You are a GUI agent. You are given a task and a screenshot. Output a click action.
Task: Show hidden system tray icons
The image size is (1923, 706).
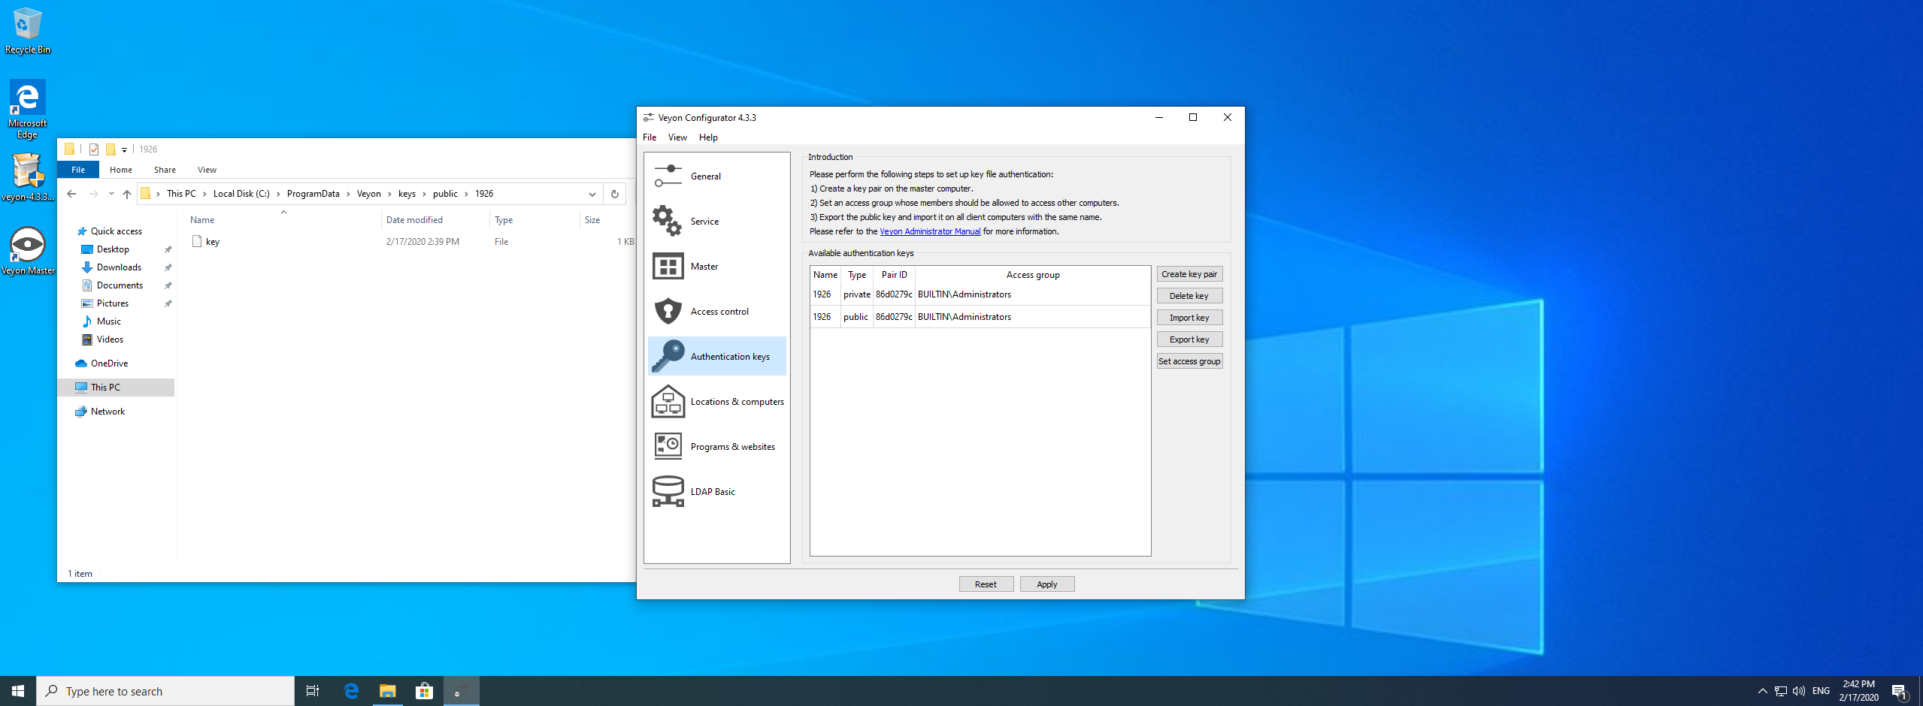click(x=1763, y=691)
